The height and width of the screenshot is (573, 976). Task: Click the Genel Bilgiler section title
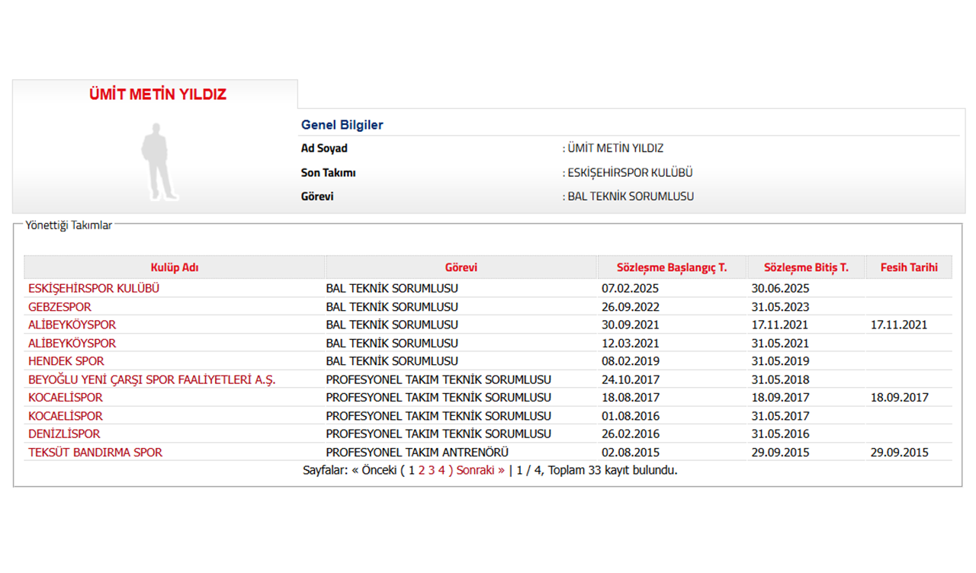[x=342, y=125]
